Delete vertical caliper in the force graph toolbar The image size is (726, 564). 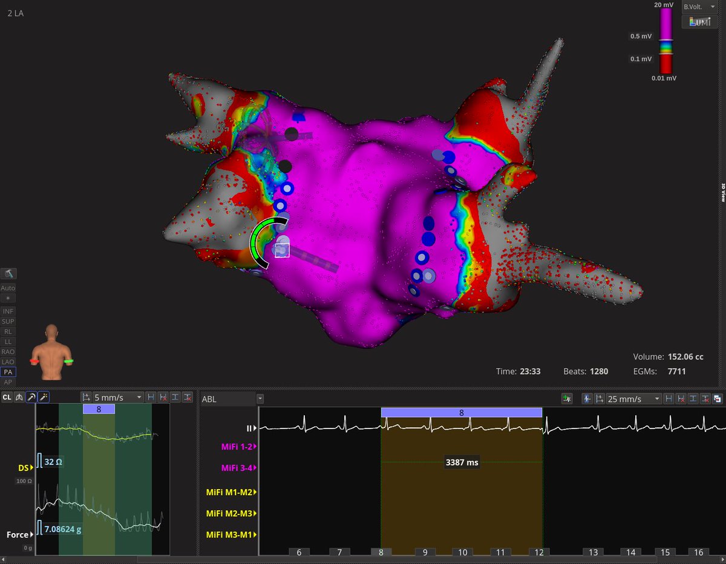188,397
